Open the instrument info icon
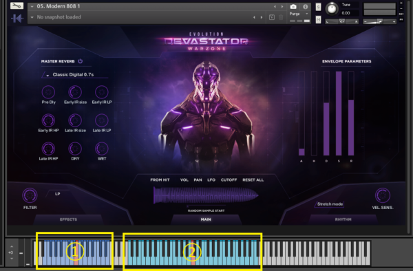 305,7
